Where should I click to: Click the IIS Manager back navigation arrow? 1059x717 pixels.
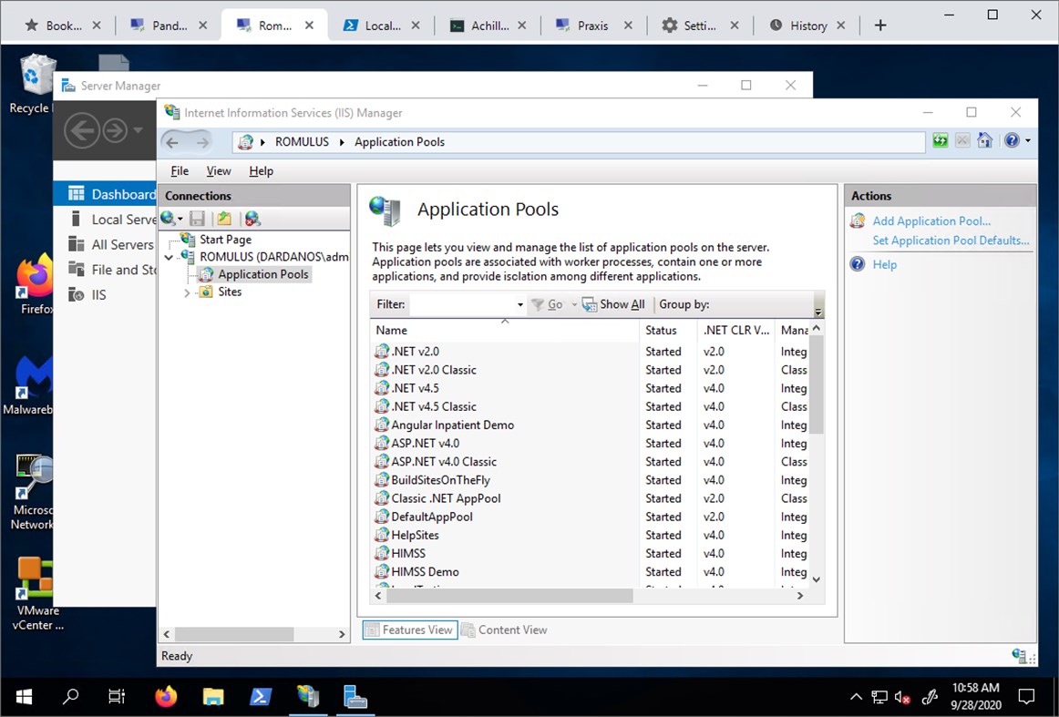point(173,142)
